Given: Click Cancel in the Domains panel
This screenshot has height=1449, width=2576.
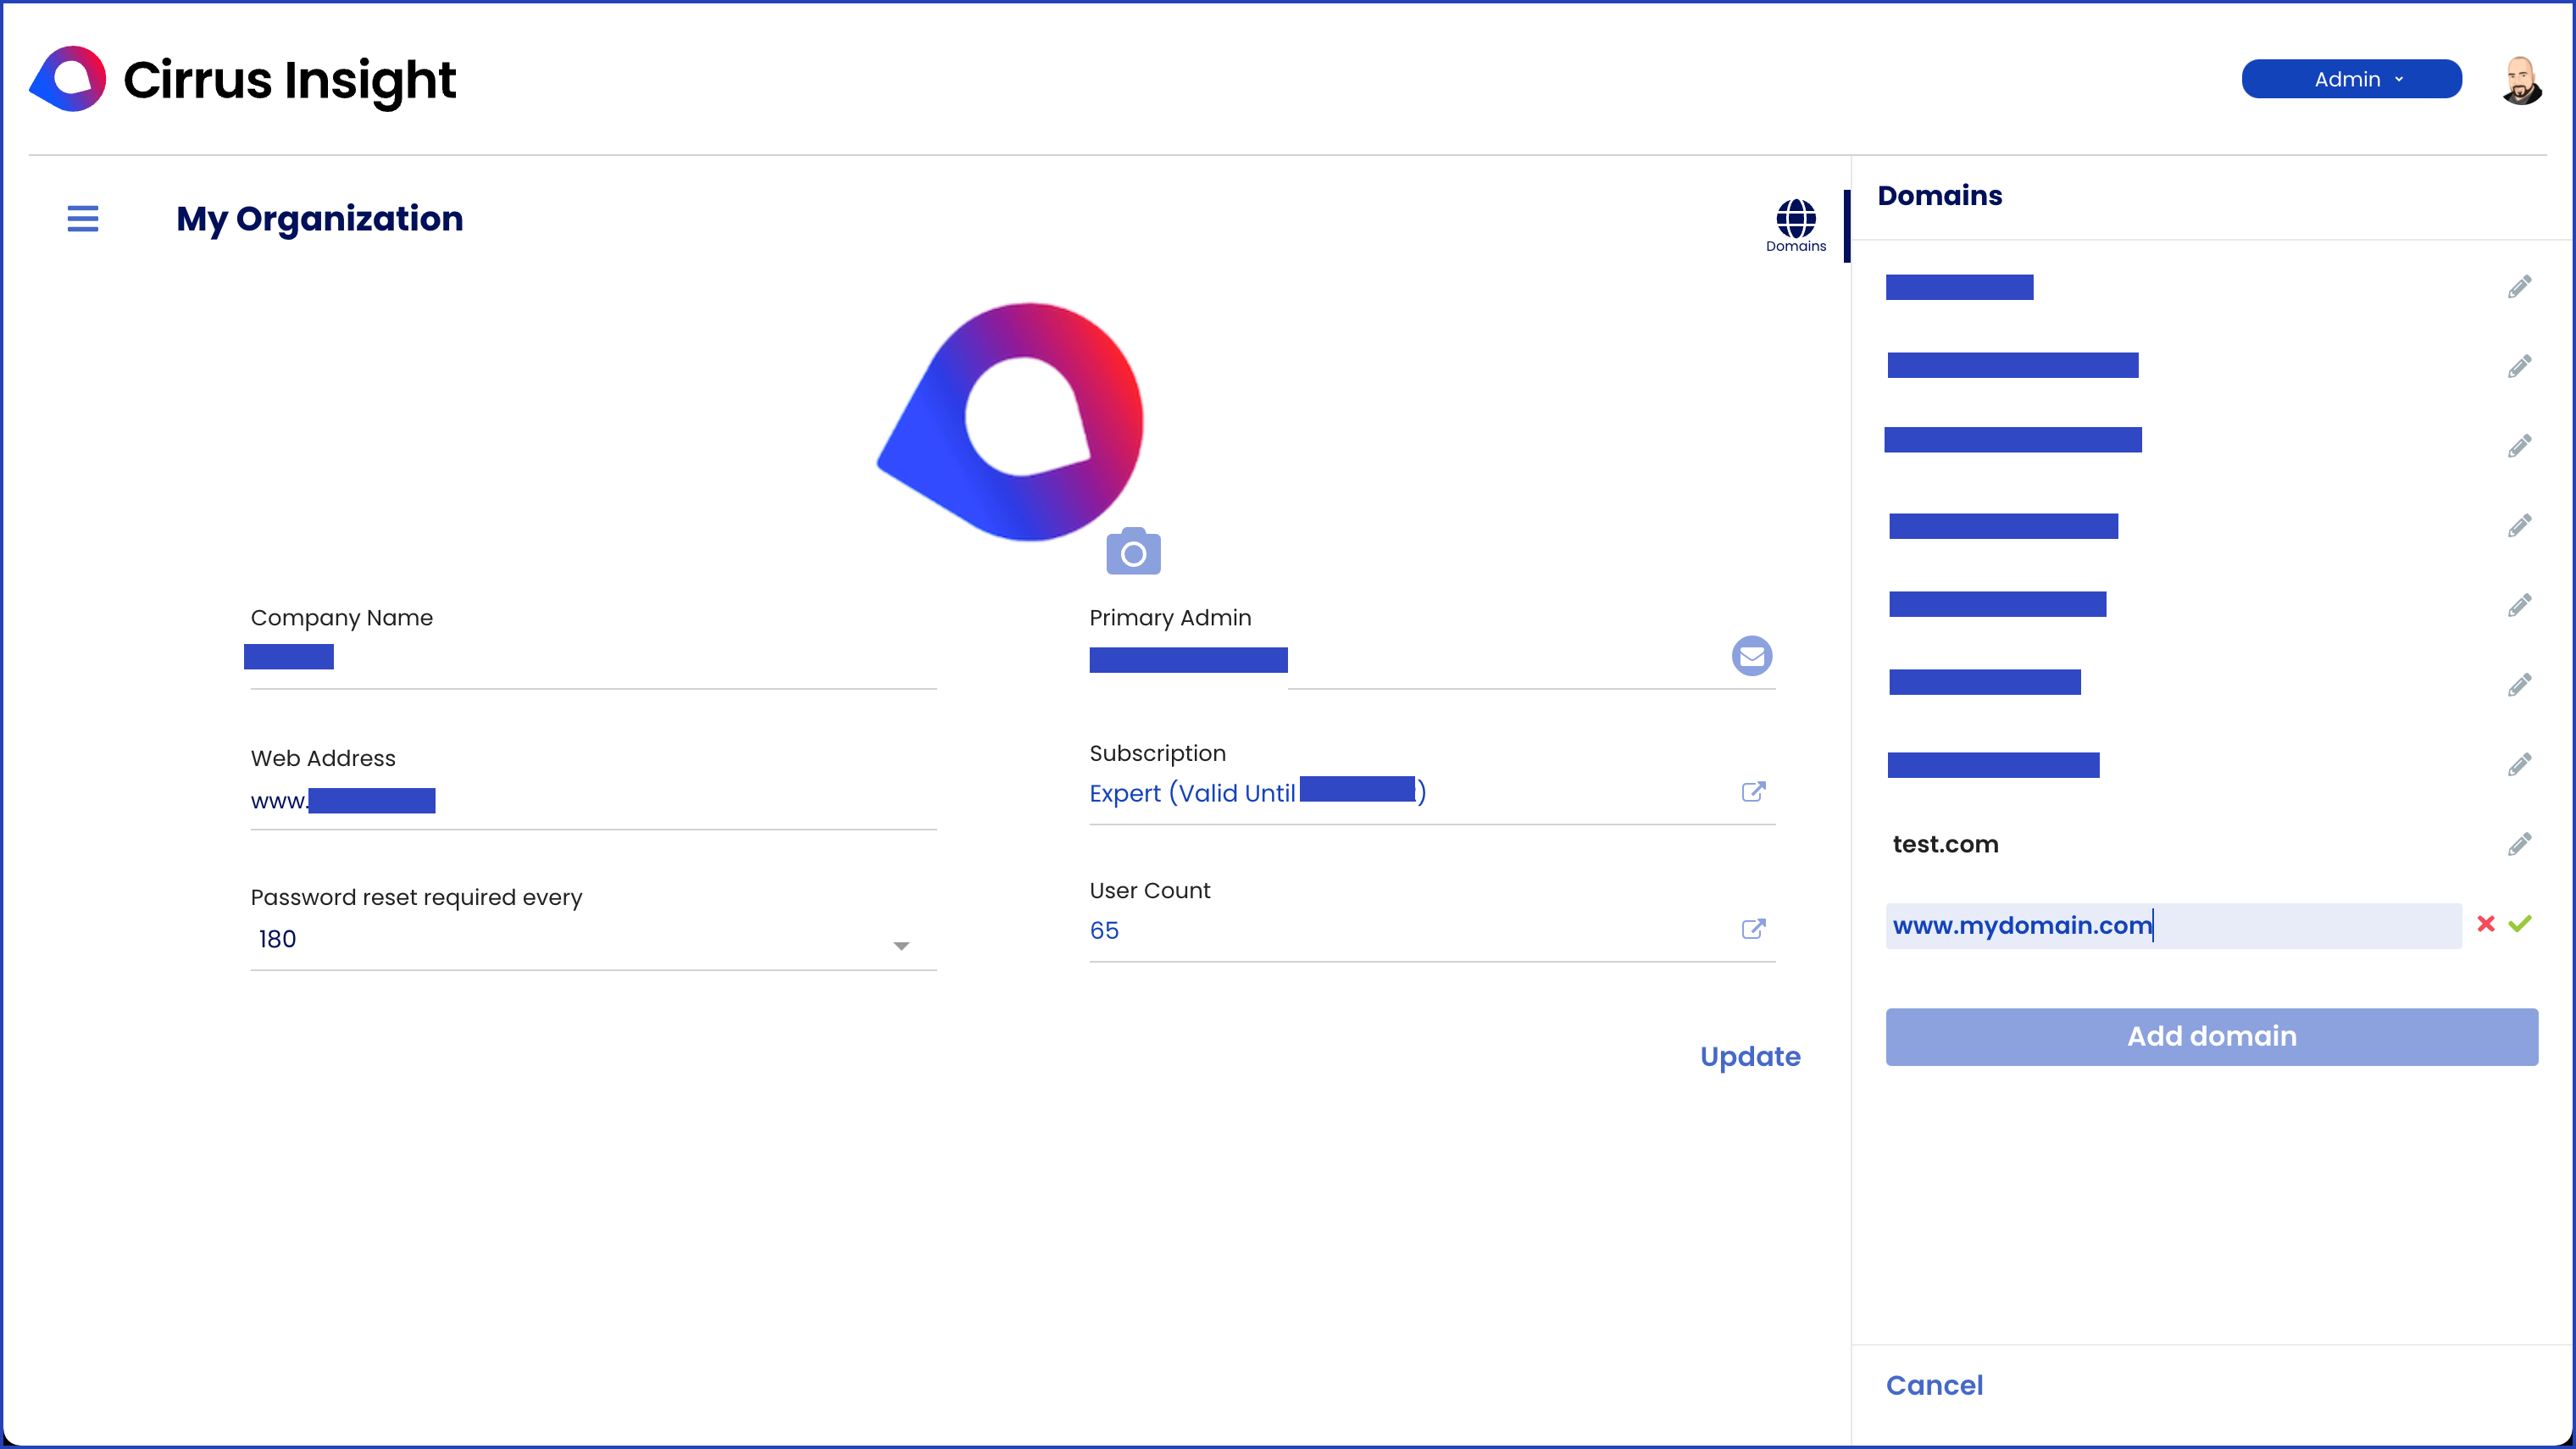Looking at the screenshot, I should tap(1934, 1385).
